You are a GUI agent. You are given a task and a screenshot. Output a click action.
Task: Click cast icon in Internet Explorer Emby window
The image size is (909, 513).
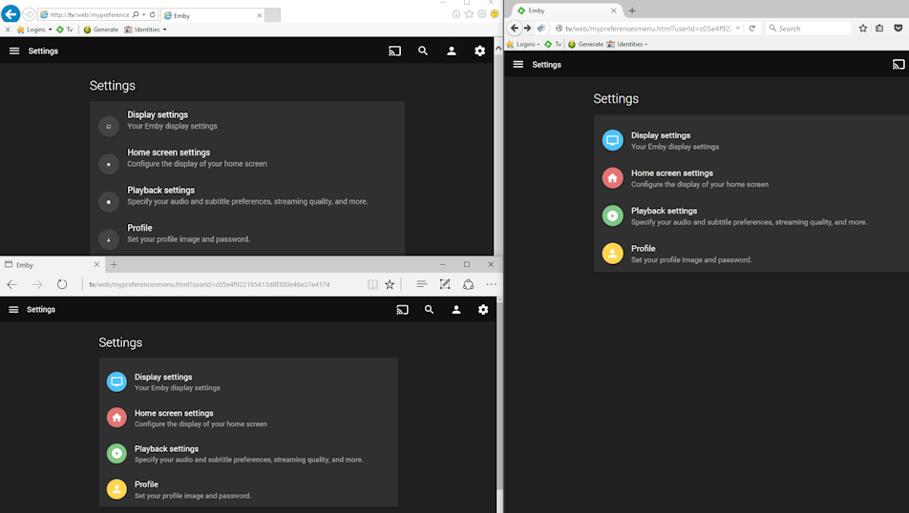point(394,51)
